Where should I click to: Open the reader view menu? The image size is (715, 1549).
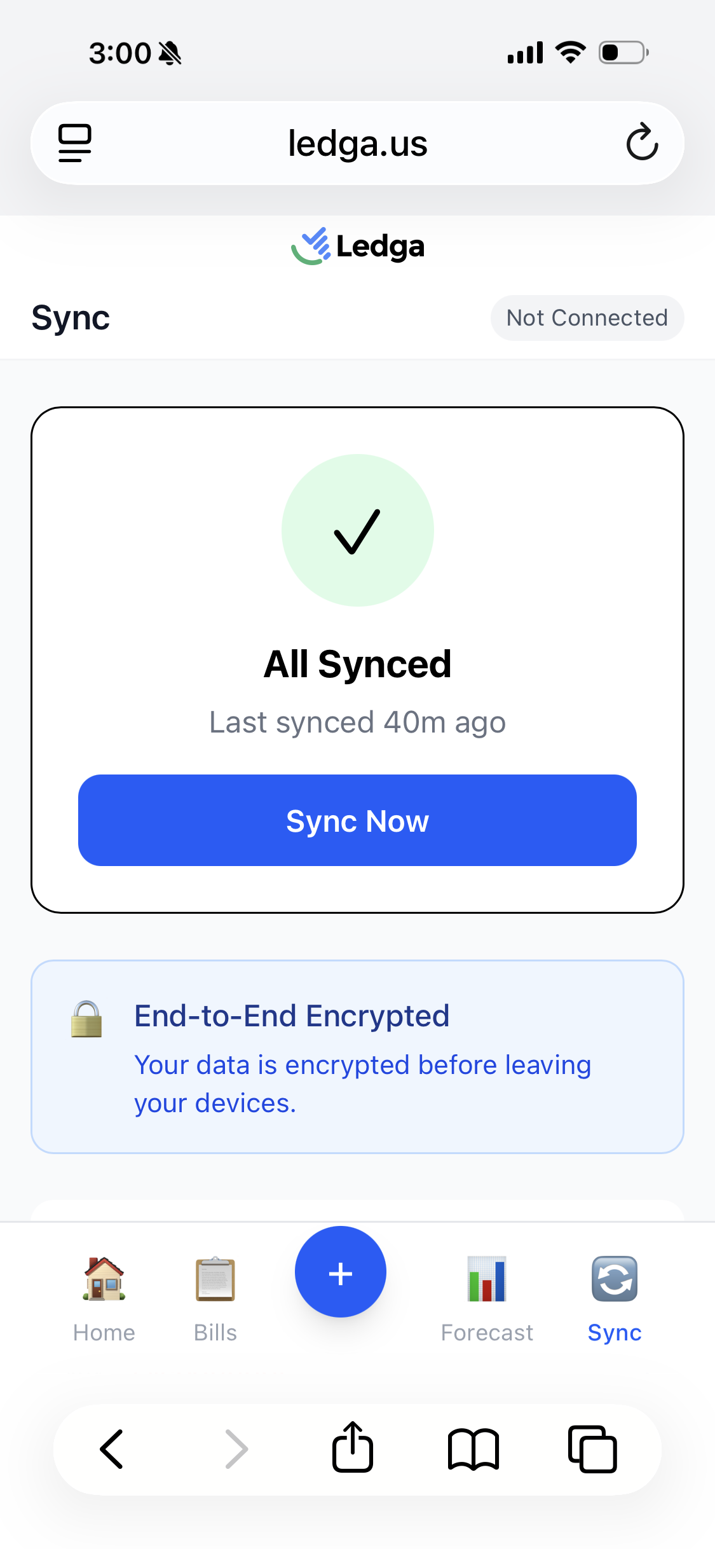[74, 142]
